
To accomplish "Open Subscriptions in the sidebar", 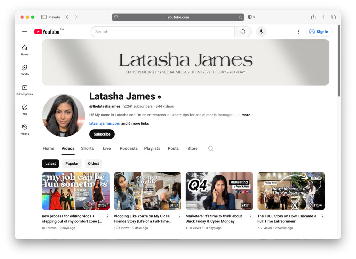I will tap(25, 90).
